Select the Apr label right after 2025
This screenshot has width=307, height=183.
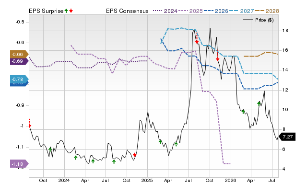point(168,180)
